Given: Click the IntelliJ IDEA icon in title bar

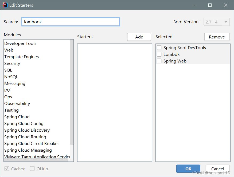Looking at the screenshot, I should pyautogui.click(x=5, y=5).
